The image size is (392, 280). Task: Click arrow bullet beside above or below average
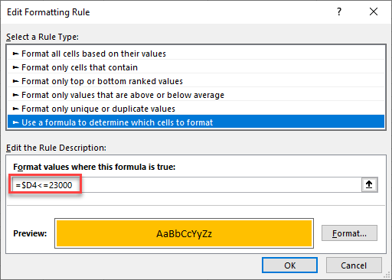[16, 95]
